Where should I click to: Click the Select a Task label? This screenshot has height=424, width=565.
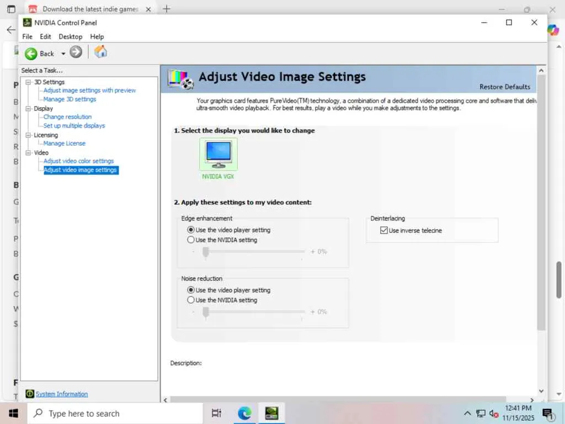coord(42,70)
